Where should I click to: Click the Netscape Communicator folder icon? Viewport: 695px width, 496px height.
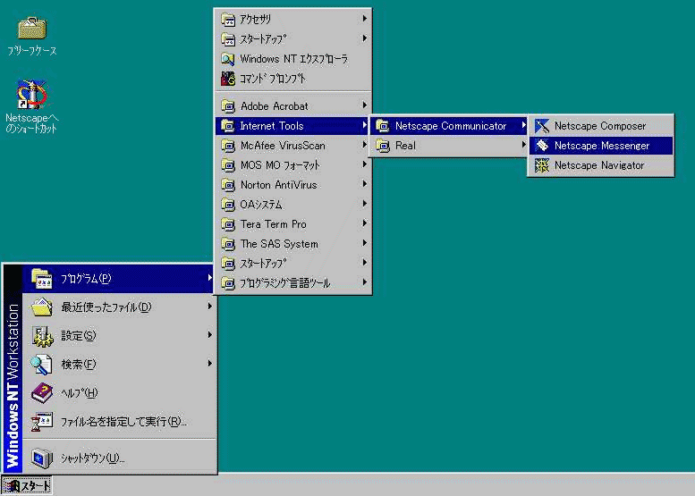coord(383,126)
